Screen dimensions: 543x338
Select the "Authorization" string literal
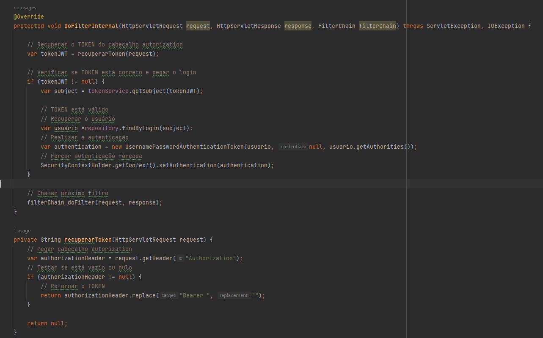211,258
